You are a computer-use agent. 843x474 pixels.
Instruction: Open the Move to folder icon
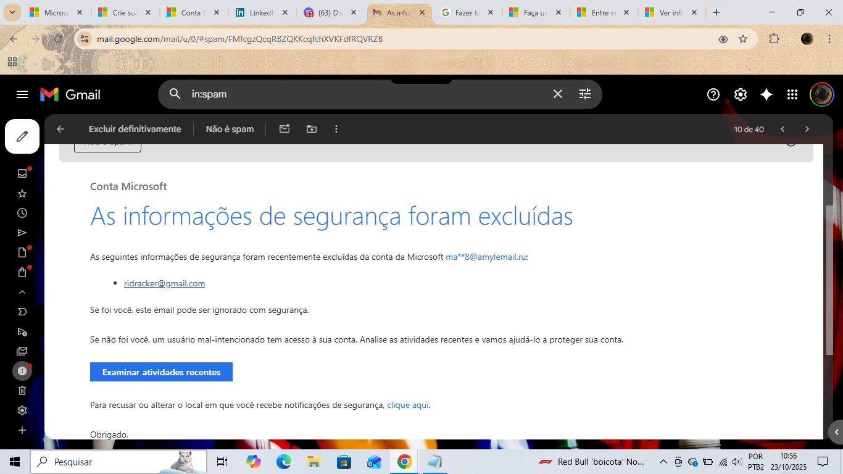point(312,129)
